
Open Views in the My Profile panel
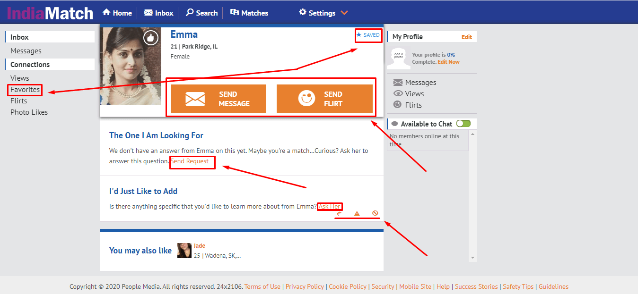pos(409,93)
